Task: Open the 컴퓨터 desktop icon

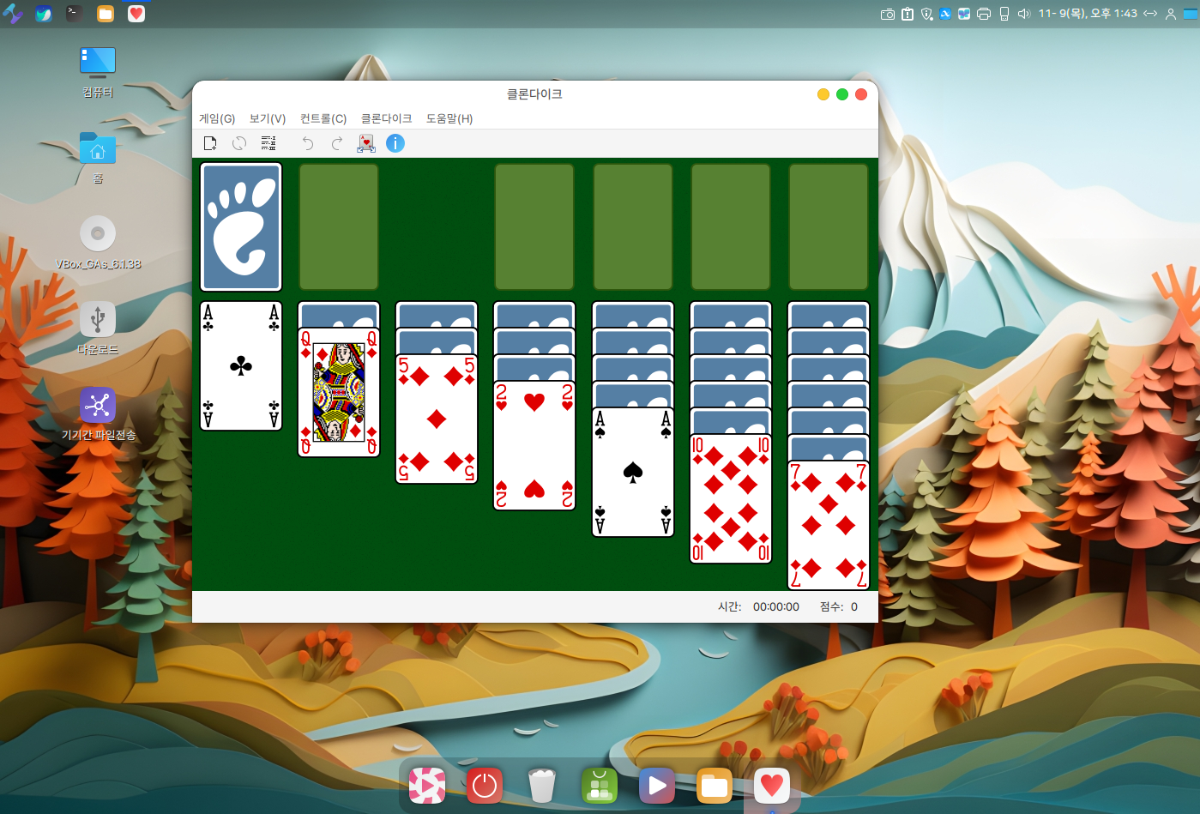Action: (x=98, y=71)
